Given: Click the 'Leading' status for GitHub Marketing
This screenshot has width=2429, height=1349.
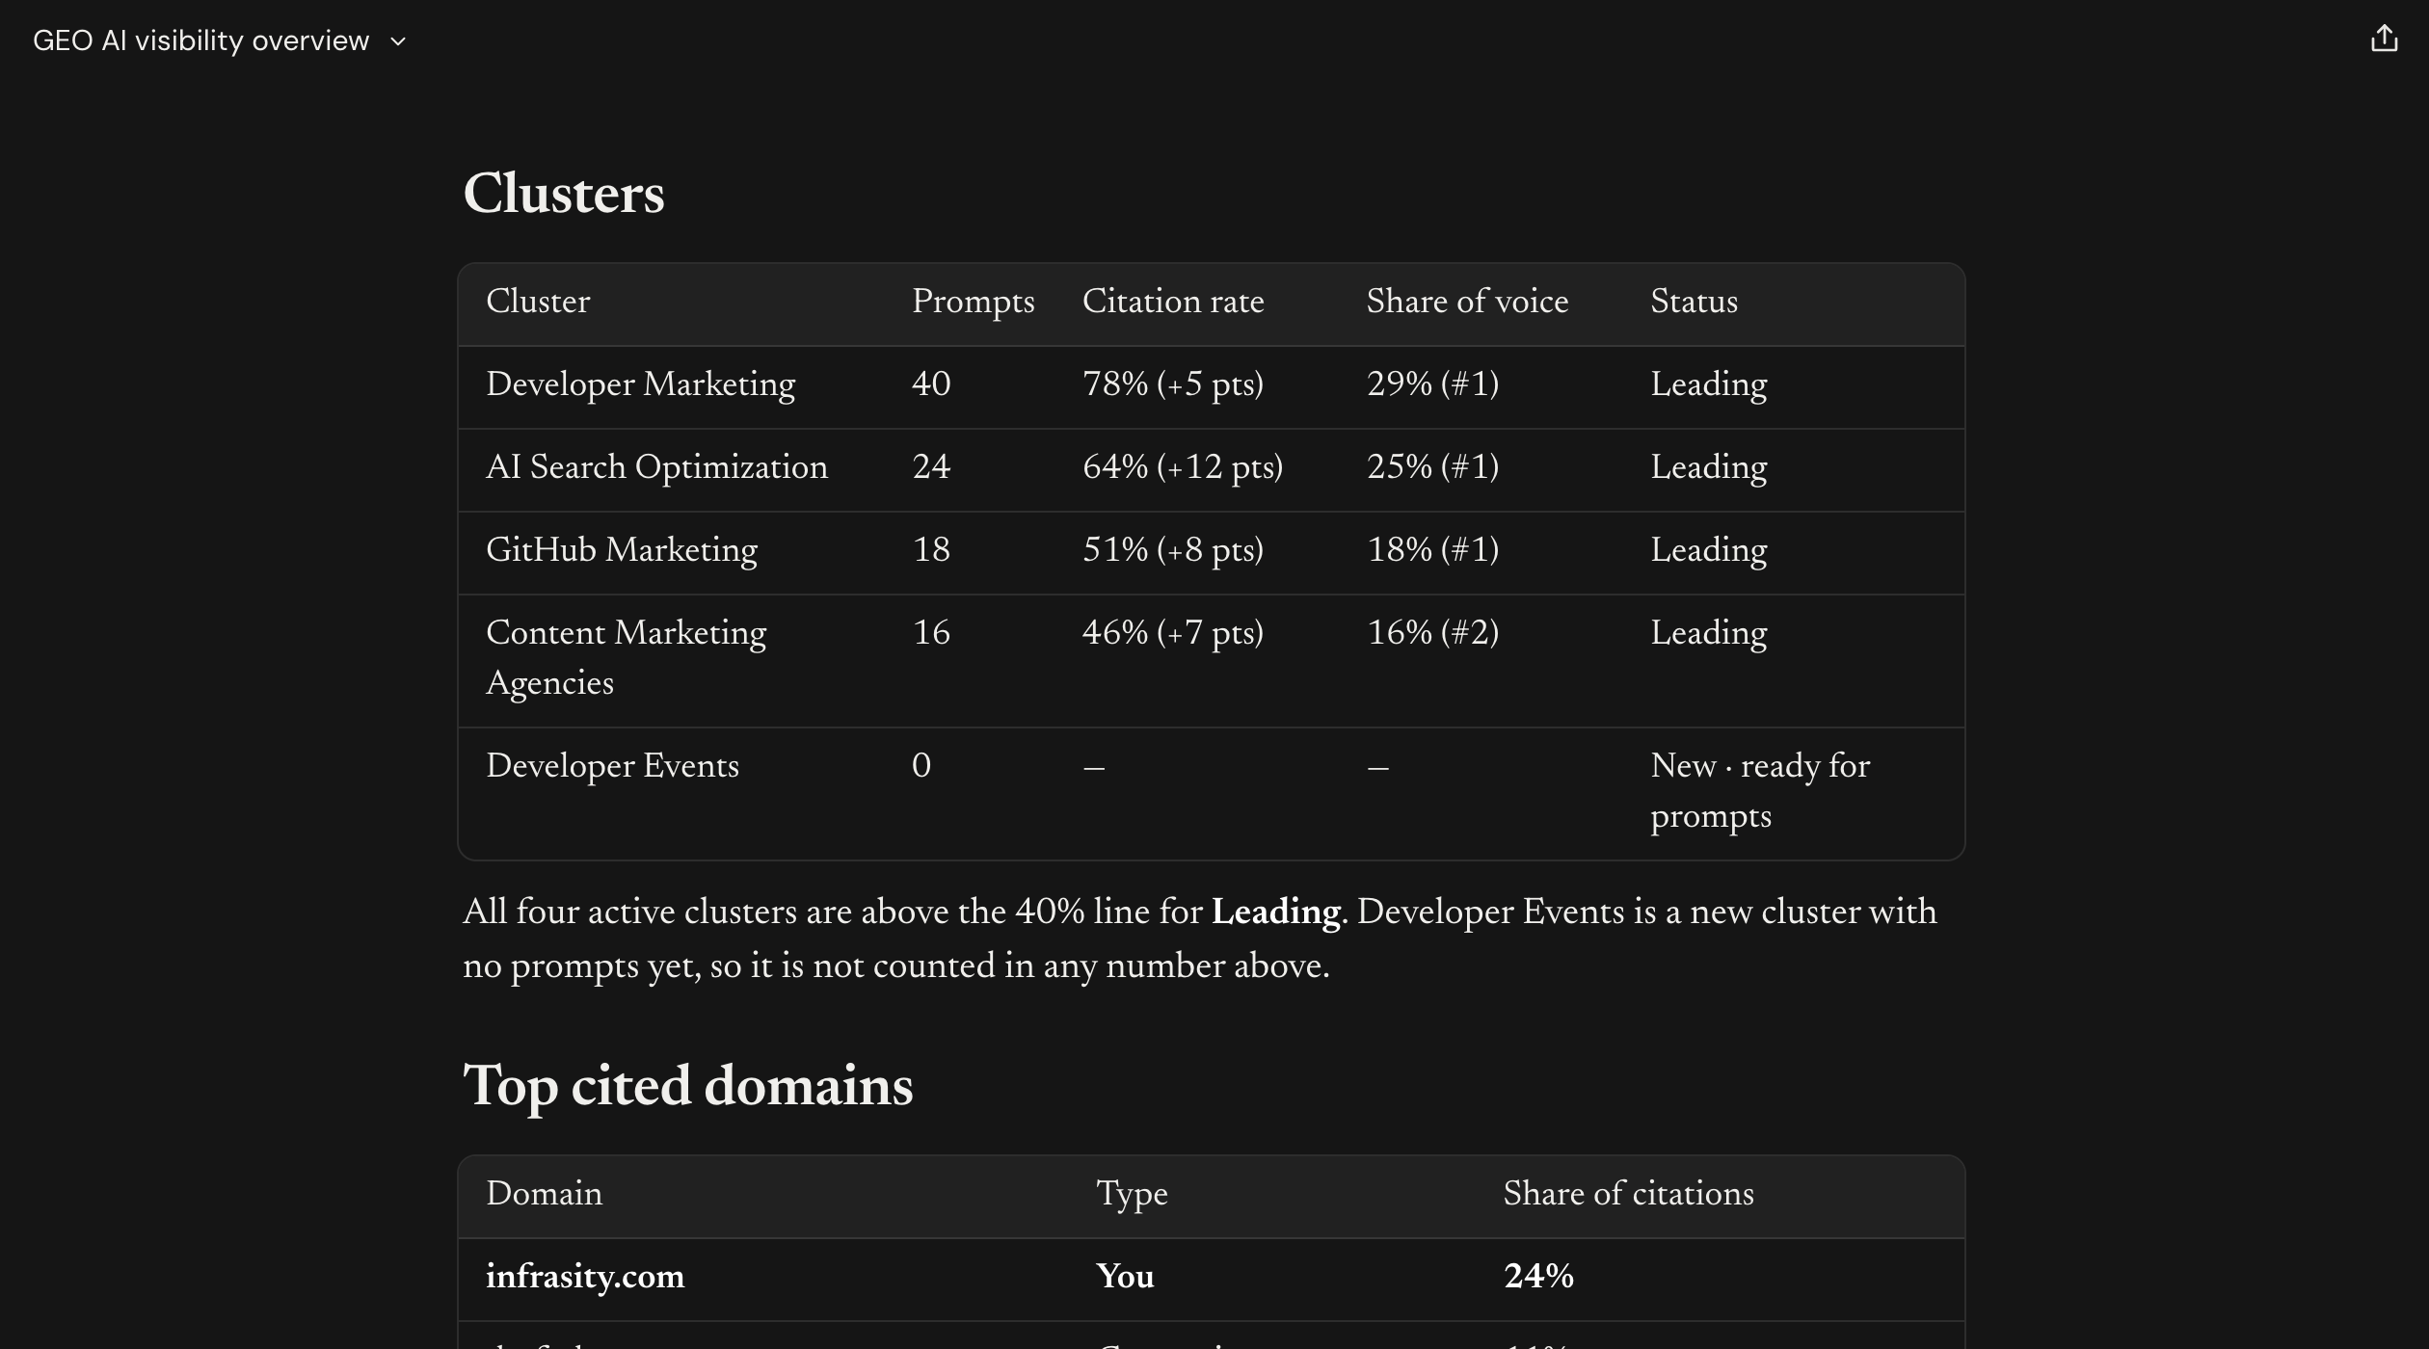Looking at the screenshot, I should point(1709,551).
